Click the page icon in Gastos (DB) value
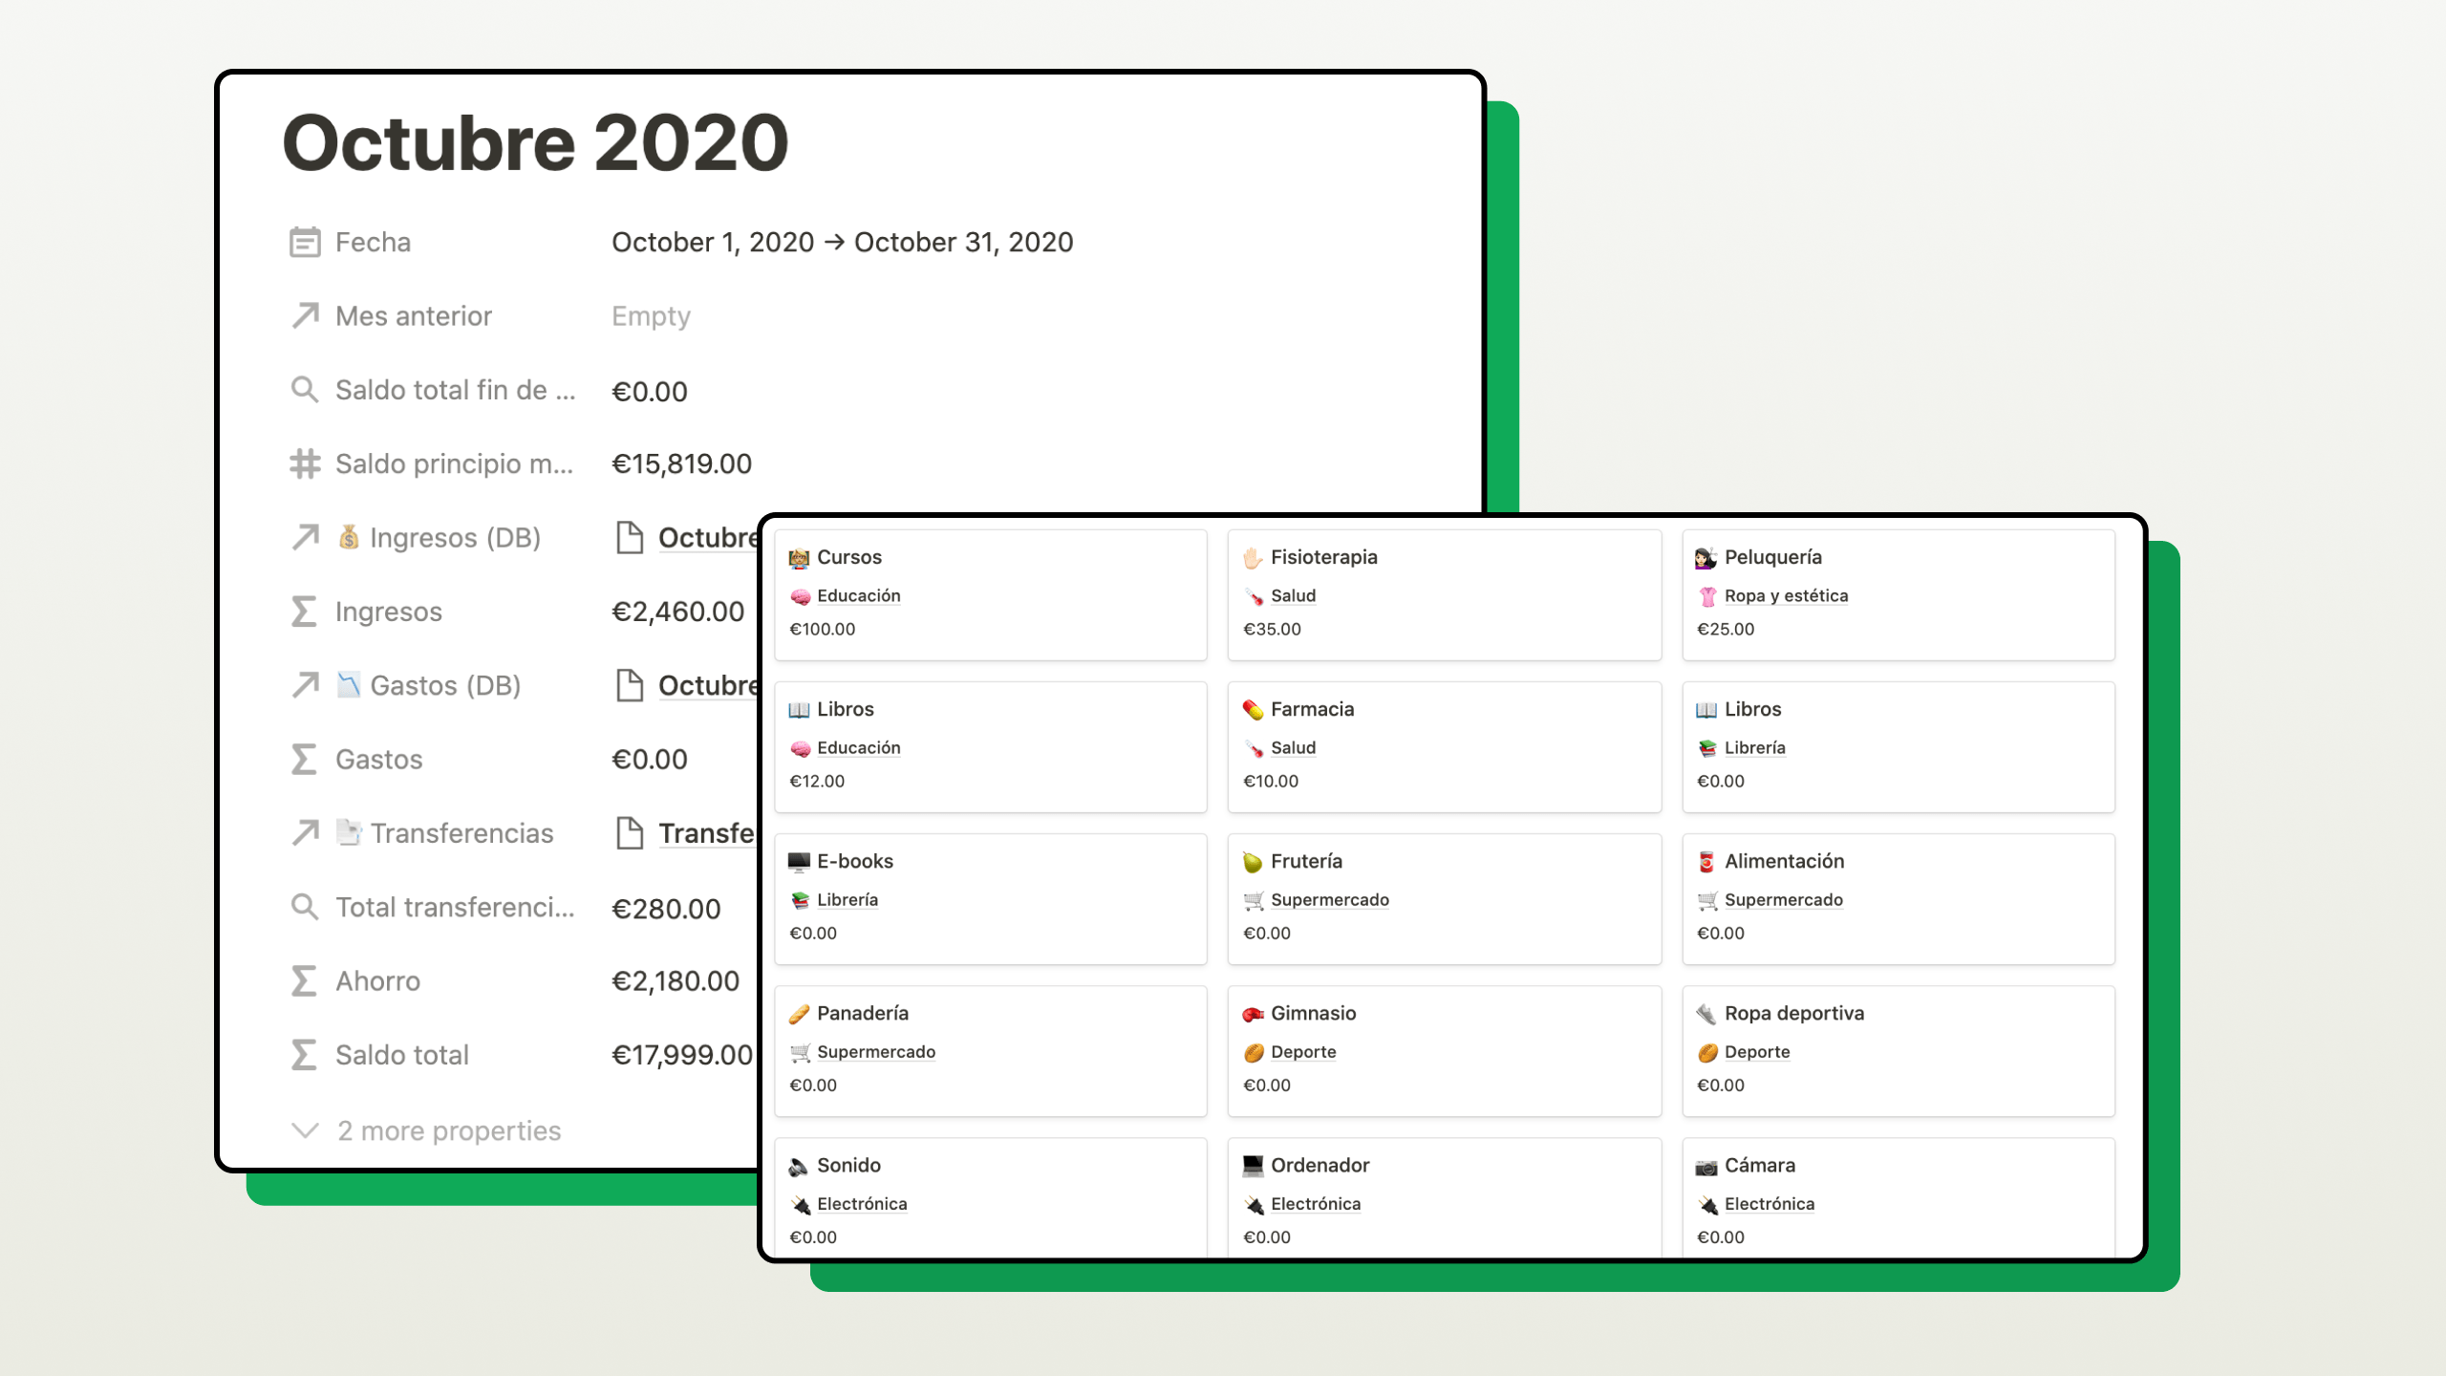Viewport: 2446px width, 1376px height. pos(630,685)
